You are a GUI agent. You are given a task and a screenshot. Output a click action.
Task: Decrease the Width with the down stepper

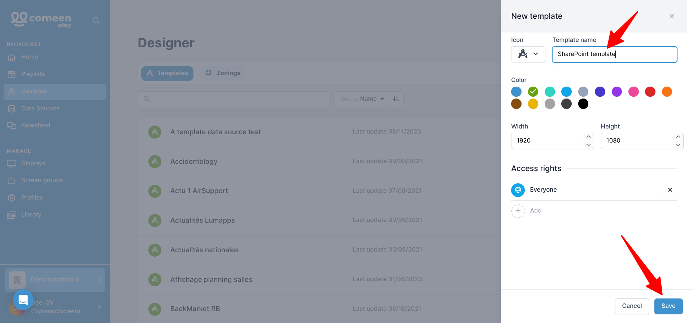588,145
